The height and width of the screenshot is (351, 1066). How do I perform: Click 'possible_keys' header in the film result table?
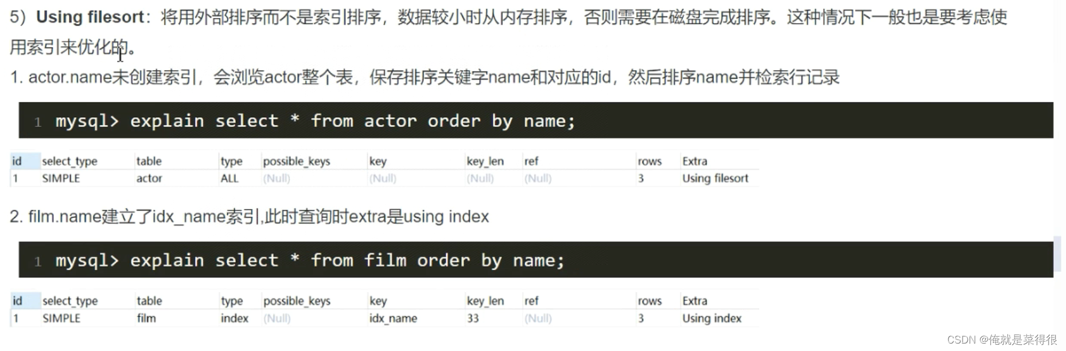point(297,302)
